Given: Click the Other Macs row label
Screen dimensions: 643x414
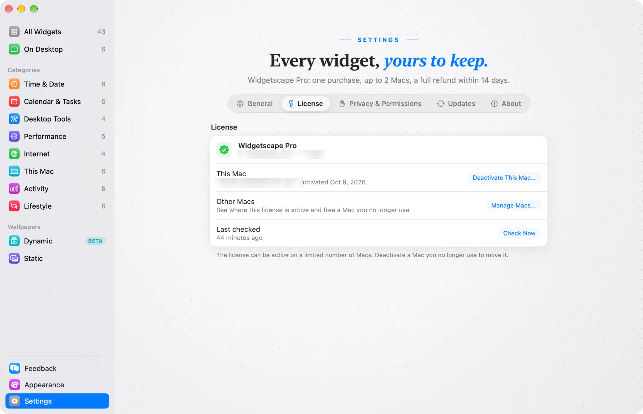Looking at the screenshot, I should click(235, 201).
